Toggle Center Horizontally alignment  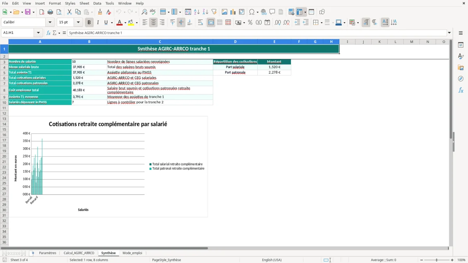(x=154, y=23)
